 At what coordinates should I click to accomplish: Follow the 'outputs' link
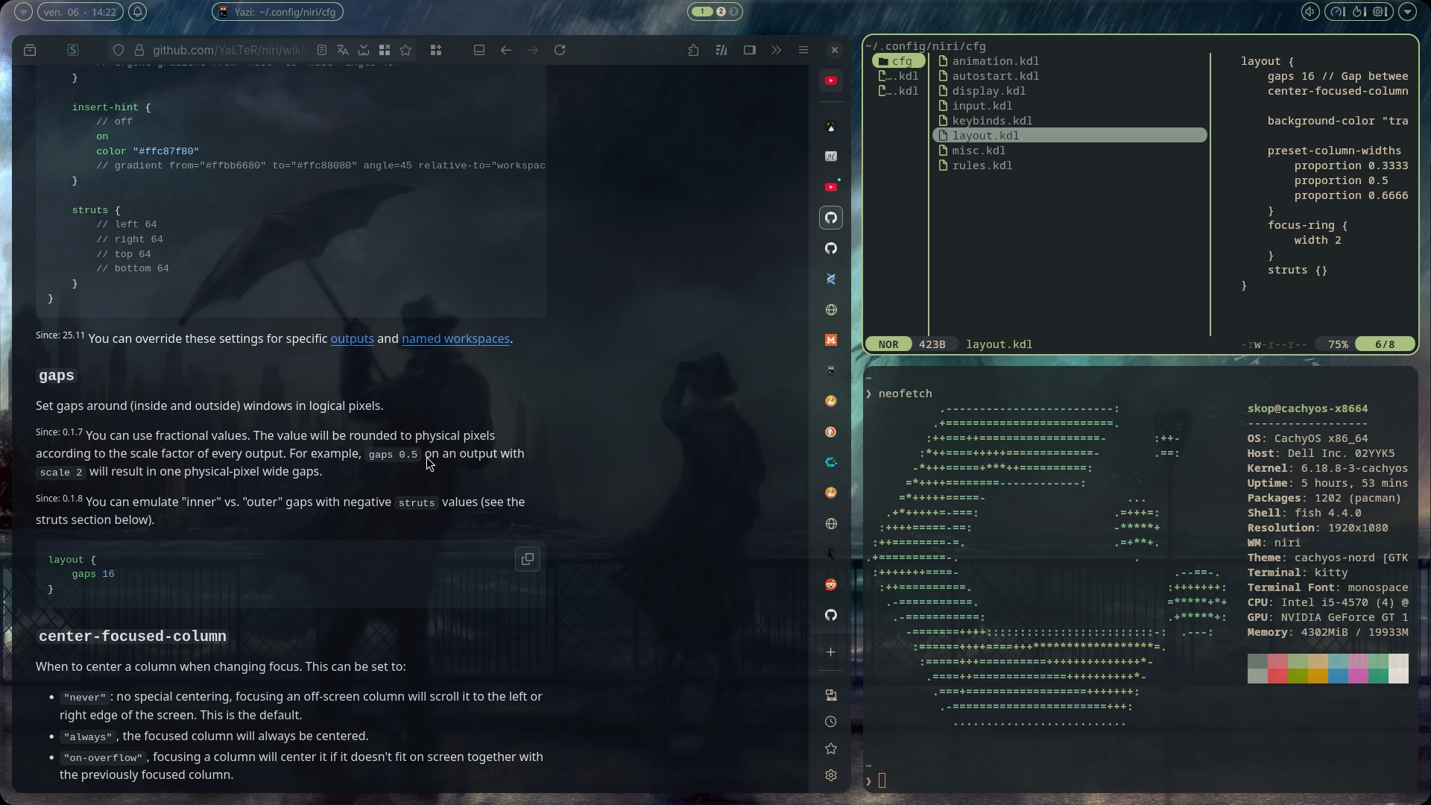coord(352,338)
